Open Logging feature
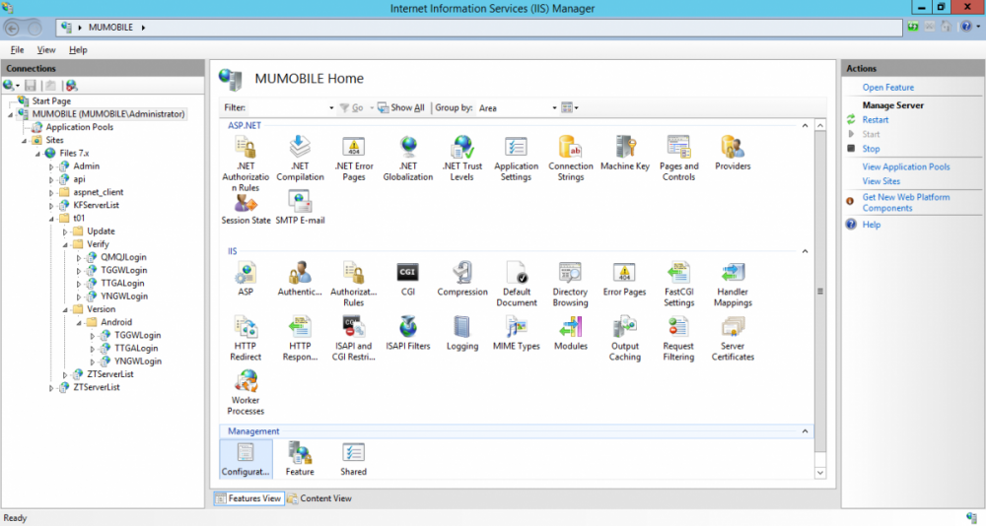Viewport: 986px width, 526px height. 462,333
